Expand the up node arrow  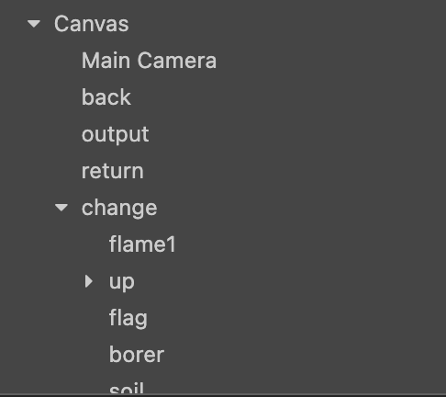pyautogui.click(x=89, y=281)
